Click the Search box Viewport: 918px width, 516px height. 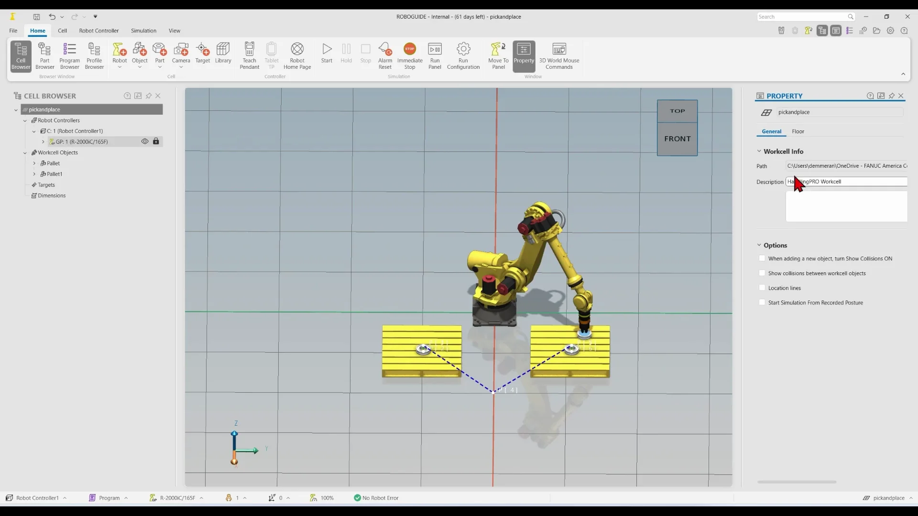click(806, 17)
